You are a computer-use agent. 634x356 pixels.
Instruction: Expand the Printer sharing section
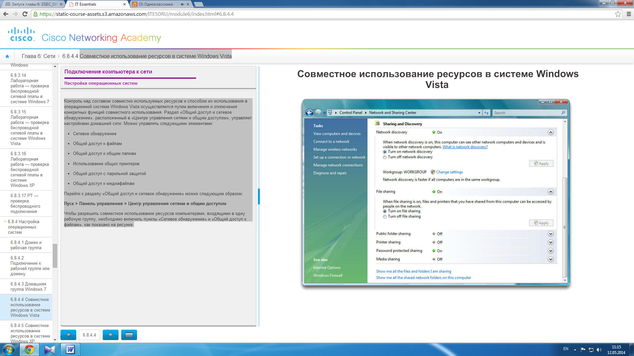click(550, 242)
